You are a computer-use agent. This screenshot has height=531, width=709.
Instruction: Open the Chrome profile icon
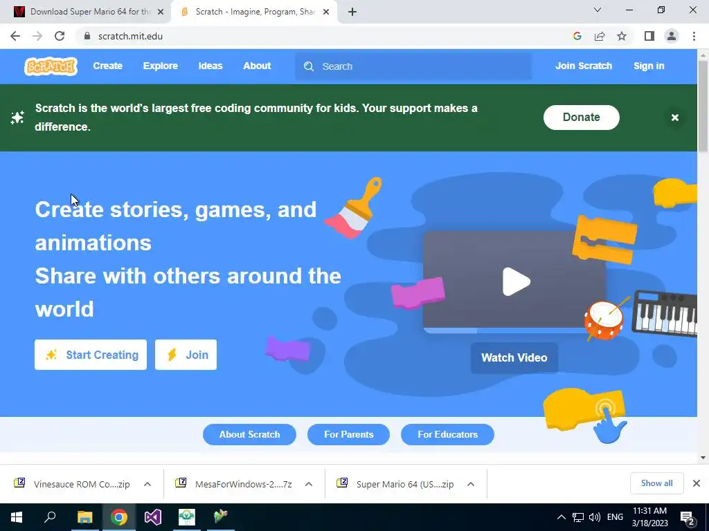672,36
